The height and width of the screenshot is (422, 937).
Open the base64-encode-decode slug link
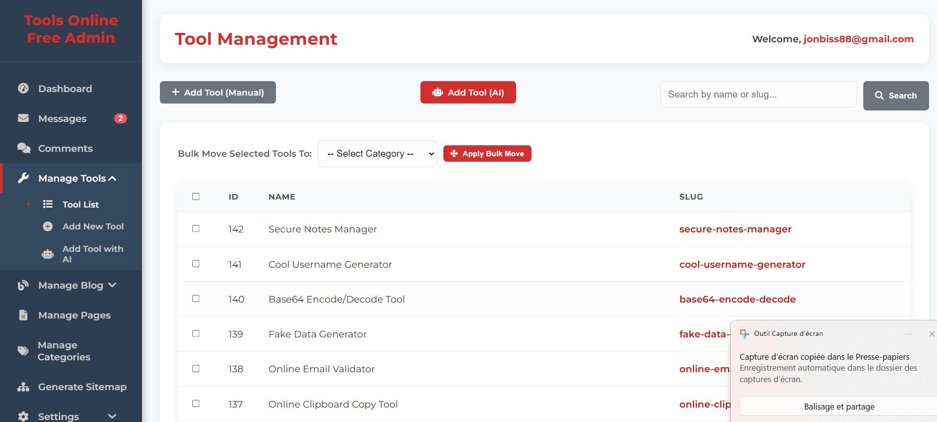click(x=737, y=300)
